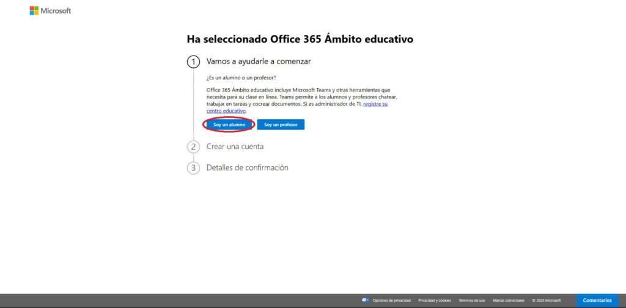The height and width of the screenshot is (308, 626).
Task: Open 'Marcas comerciales' footer link
Action: click(x=509, y=301)
